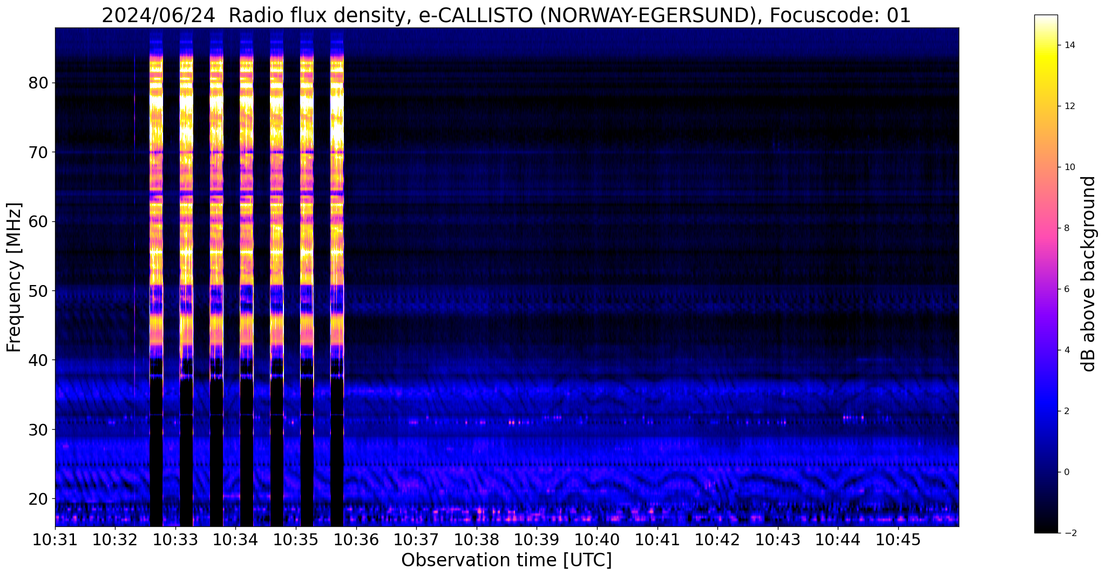1105x576 pixels.
Task: Click the 70 MHz frequency tick label
Action: [38, 152]
